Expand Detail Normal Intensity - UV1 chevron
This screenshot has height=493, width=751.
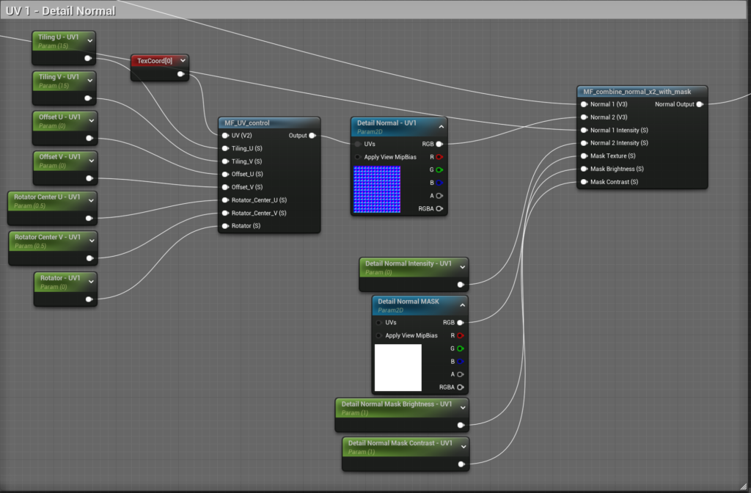pyautogui.click(x=463, y=267)
